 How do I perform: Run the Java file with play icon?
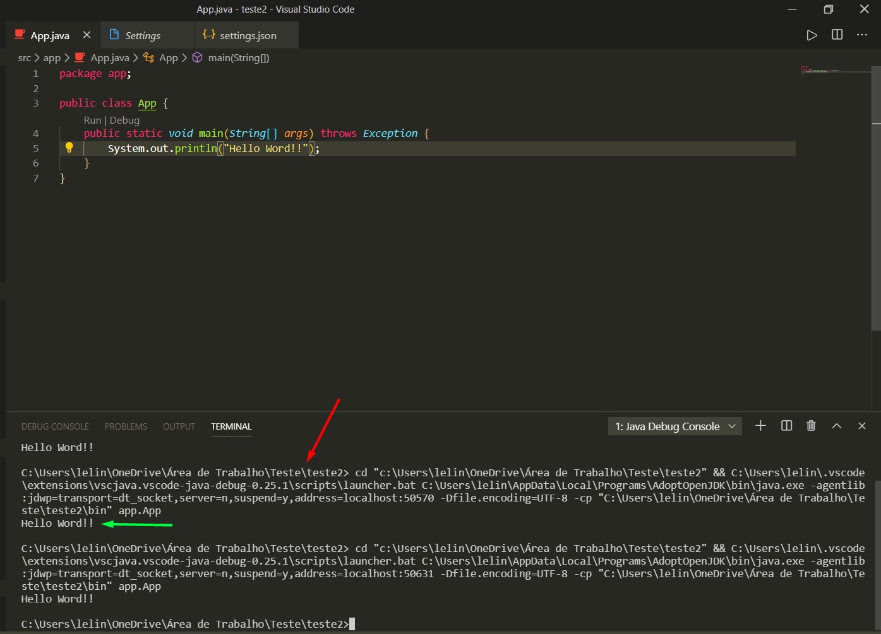click(x=812, y=35)
